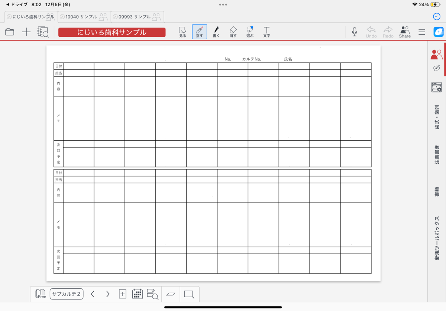Activate the 選ぶ lasso selection tool
446x311 pixels.
[x=250, y=32]
